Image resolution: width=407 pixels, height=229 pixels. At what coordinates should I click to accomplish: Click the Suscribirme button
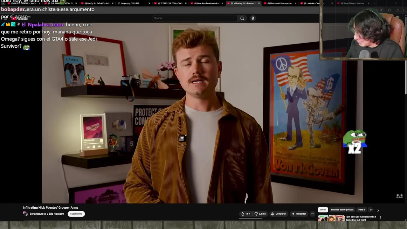76,214
